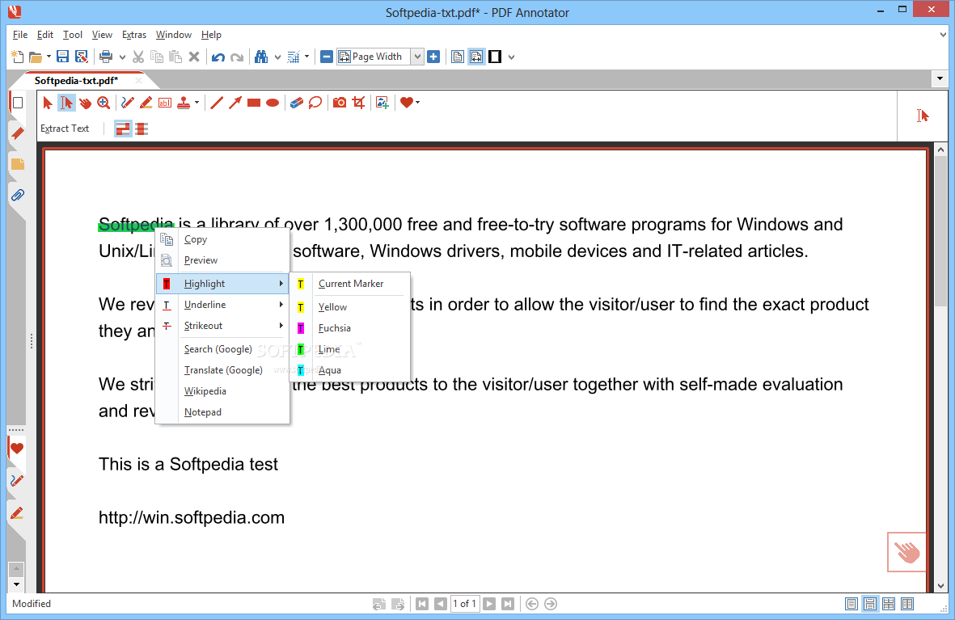This screenshot has width=955, height=620.
Task: Select the Arrow drawing tool
Action: tap(235, 103)
